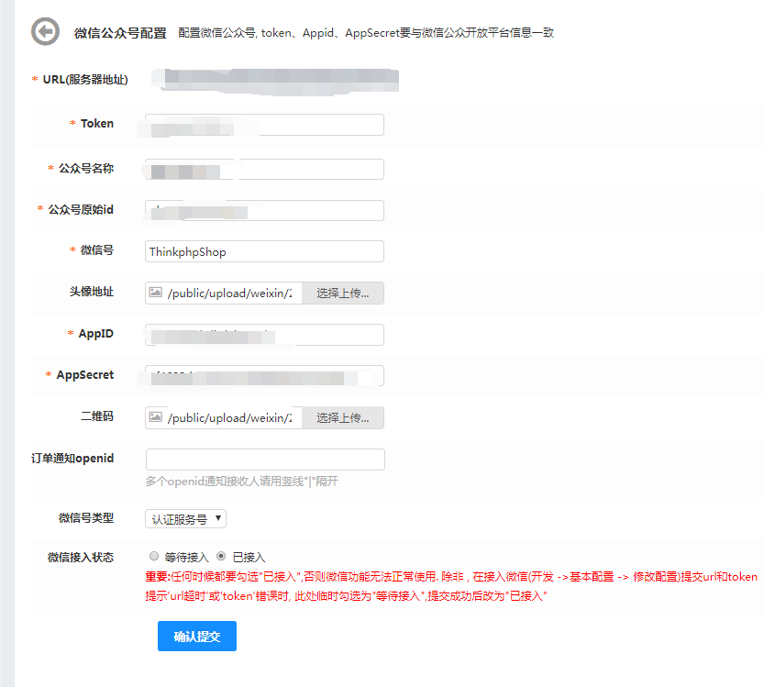Viewport: 764px width, 687px height.
Task: Click image icon in 头像地址 field
Action: tap(156, 293)
